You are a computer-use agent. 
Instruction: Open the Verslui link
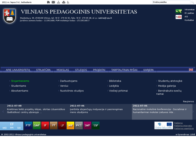(64, 86)
